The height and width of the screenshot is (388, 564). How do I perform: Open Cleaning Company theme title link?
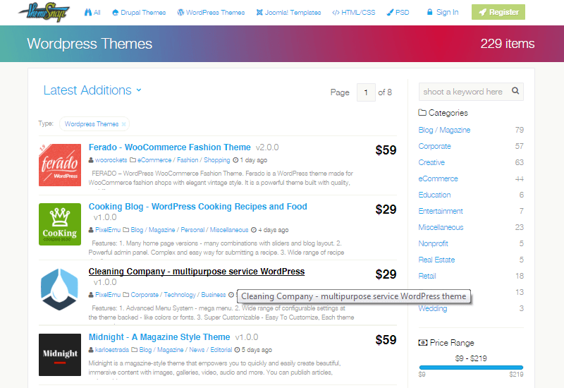[x=197, y=272]
